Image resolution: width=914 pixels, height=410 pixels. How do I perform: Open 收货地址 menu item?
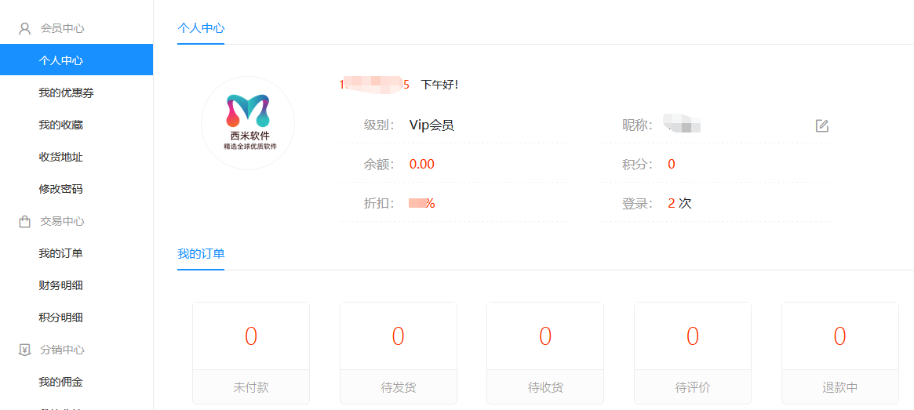coord(61,157)
